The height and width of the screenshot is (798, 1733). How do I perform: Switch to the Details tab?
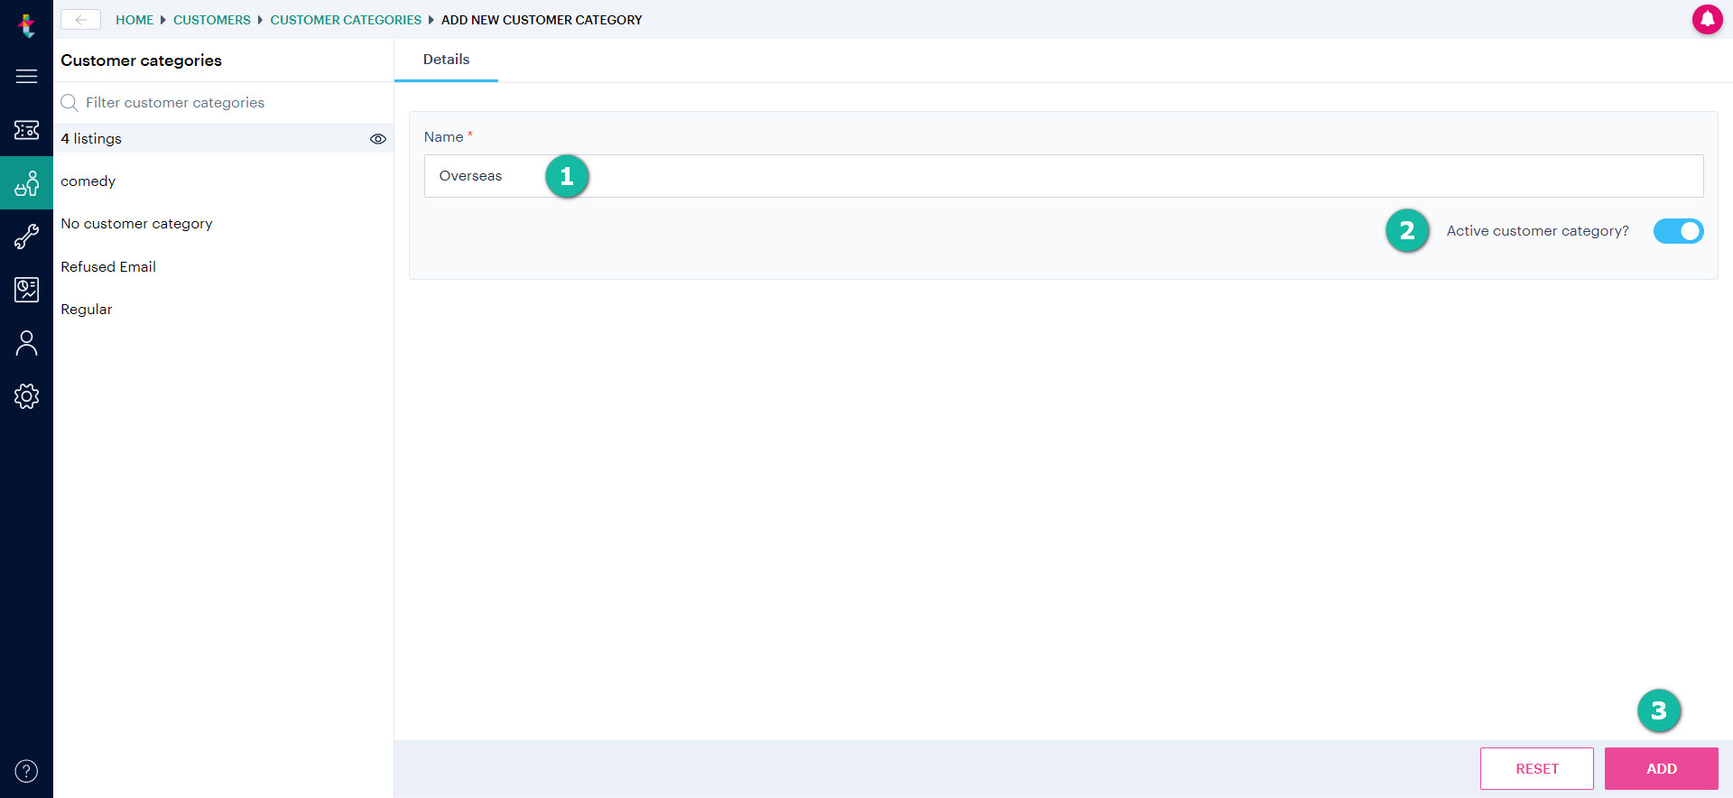click(446, 60)
